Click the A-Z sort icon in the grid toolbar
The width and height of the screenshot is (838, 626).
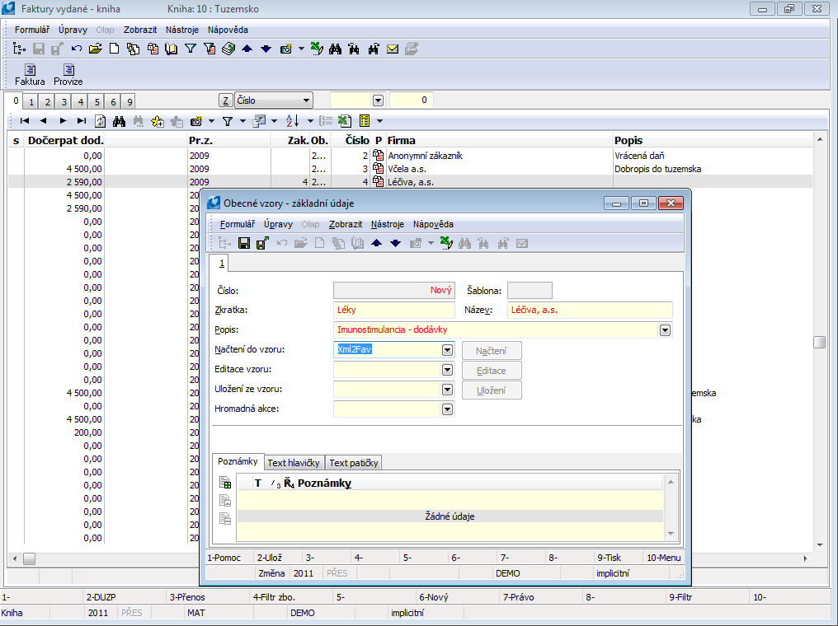[x=291, y=121]
